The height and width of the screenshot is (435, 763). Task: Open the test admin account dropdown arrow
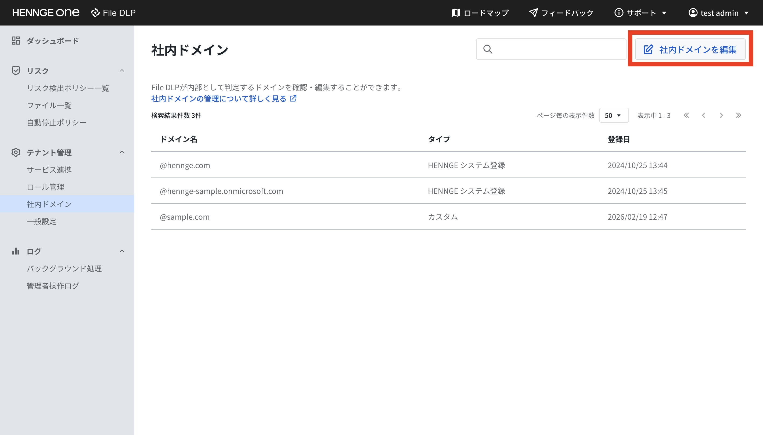[746, 13]
